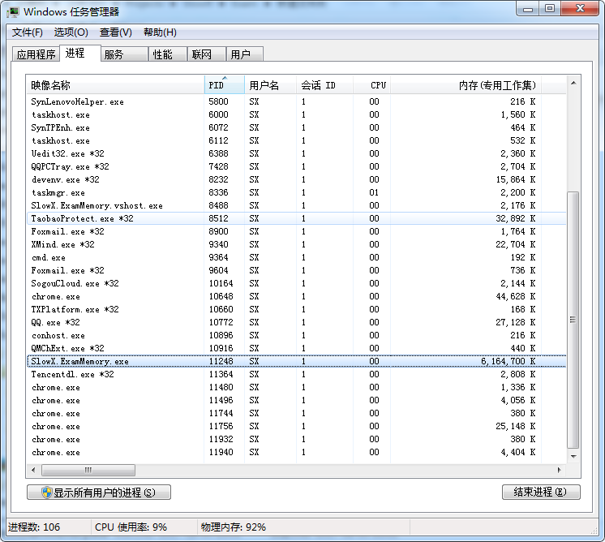Screen dimensions: 605x542
Task: Click the 结束进程 button
Action: coord(541,492)
